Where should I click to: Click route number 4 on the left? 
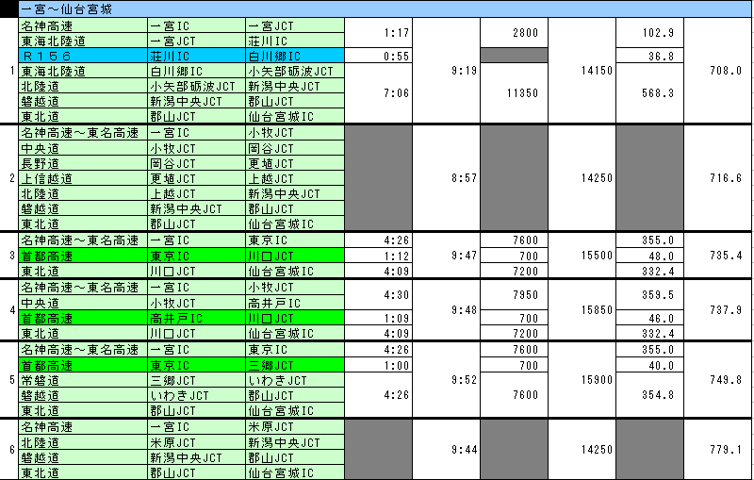click(x=11, y=310)
